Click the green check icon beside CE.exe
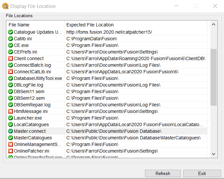The image size is (224, 179). click(x=11, y=45)
